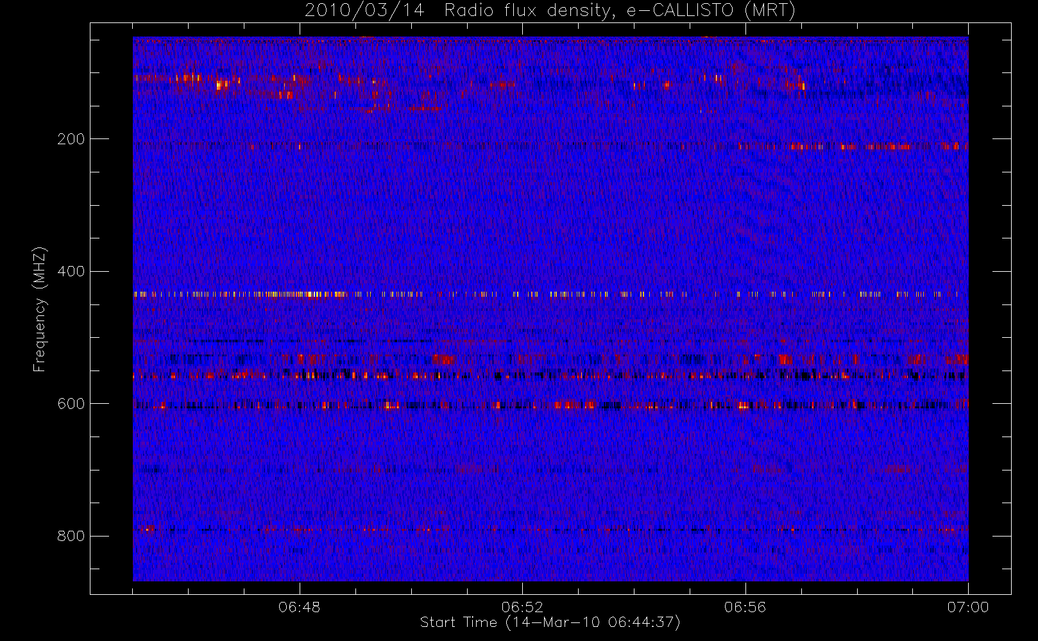Click the 400 frequency tick label
This screenshot has height=641, width=1038.
click(x=71, y=271)
